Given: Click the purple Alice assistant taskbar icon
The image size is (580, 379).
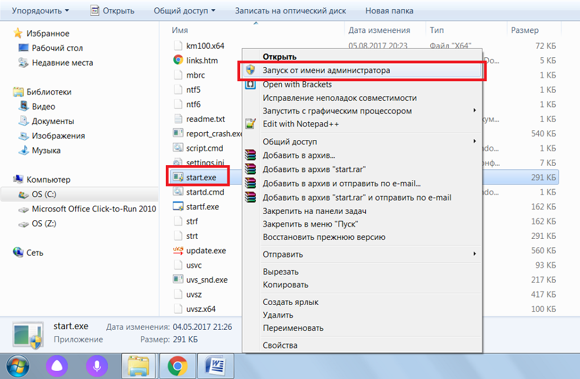Looking at the screenshot, I should click(x=57, y=366).
